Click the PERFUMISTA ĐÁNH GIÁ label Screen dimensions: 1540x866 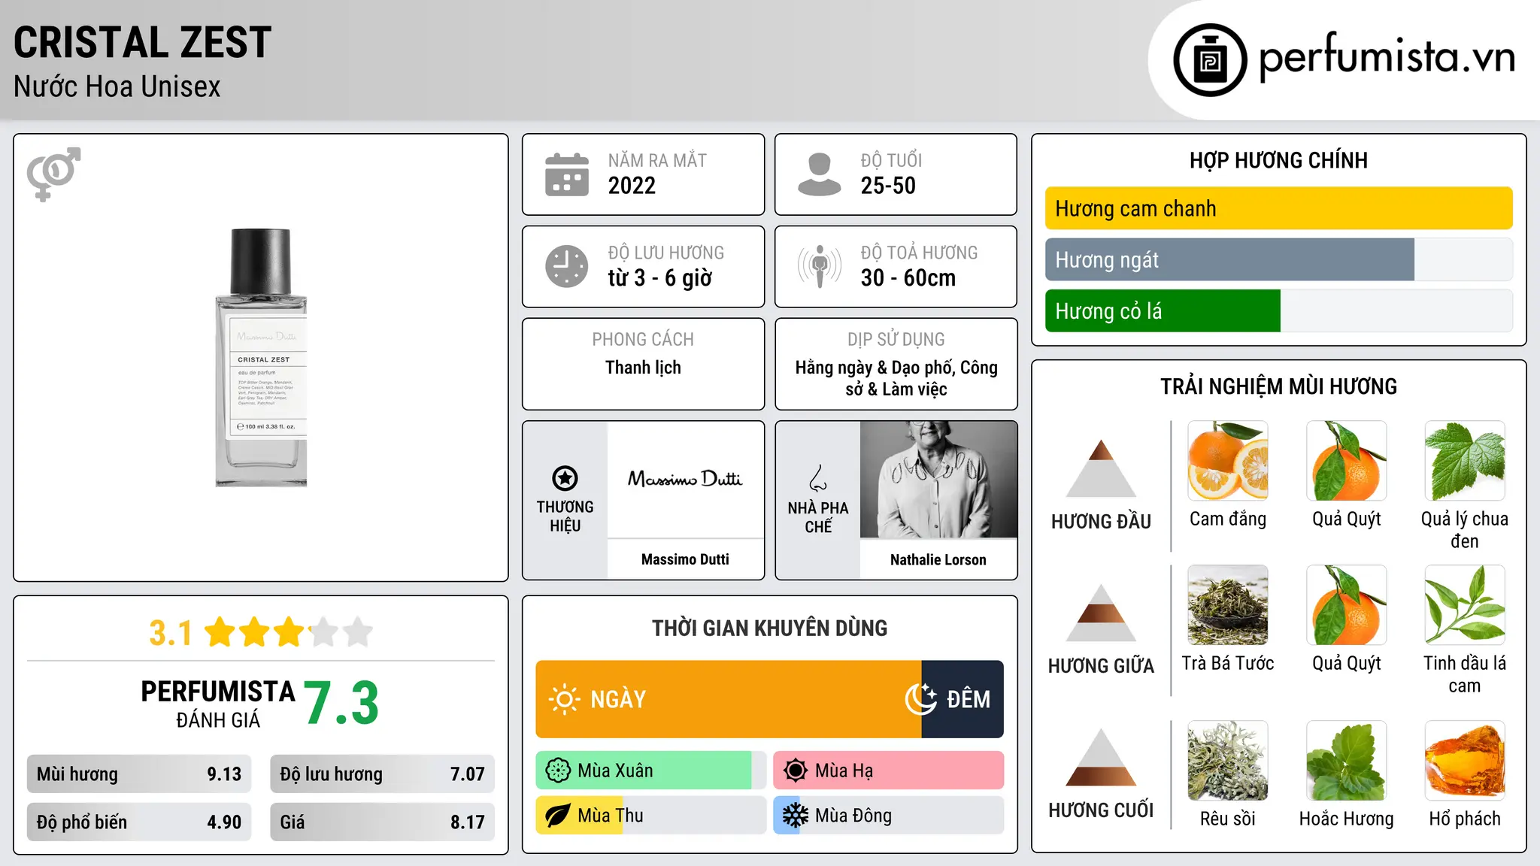pyautogui.click(x=218, y=704)
